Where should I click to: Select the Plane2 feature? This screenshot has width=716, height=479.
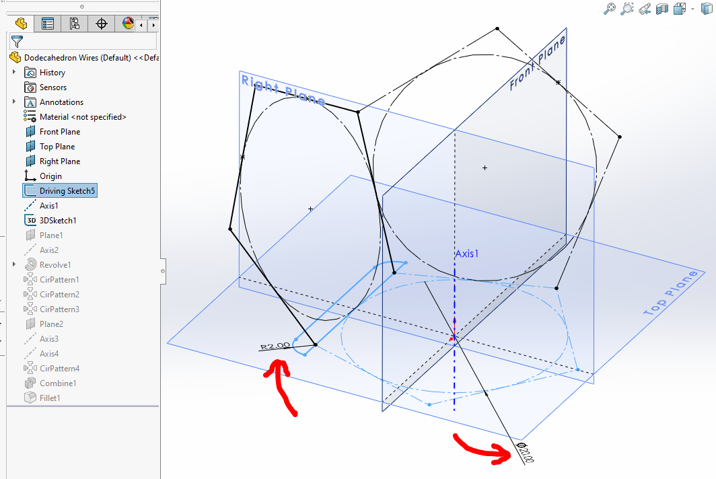[51, 324]
